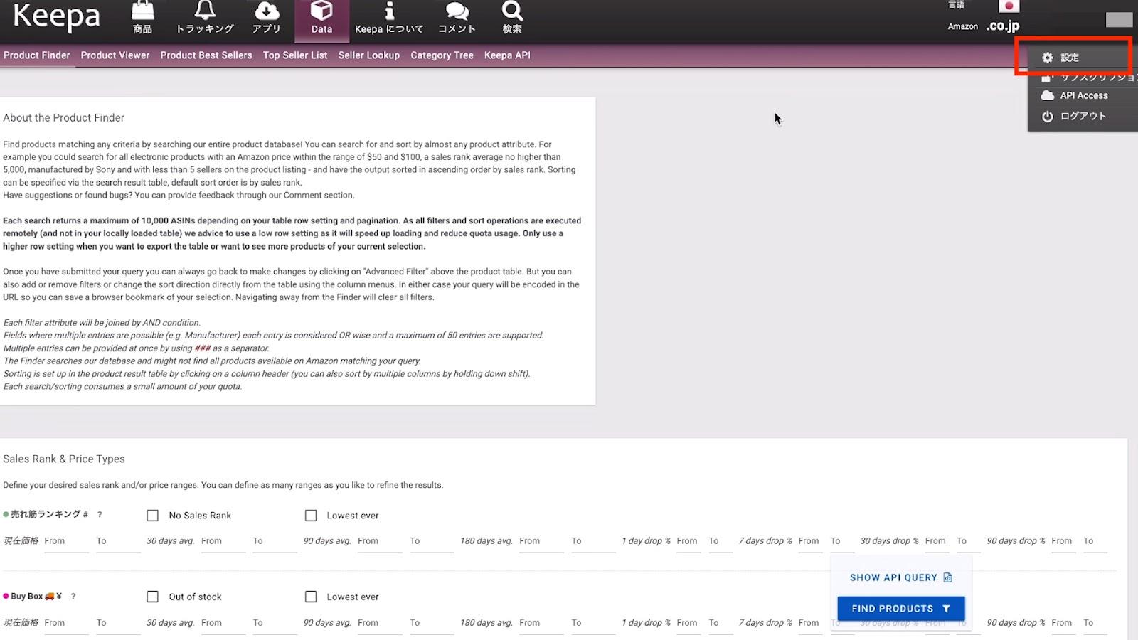The width and height of the screenshot is (1138, 640).
Task: Open the コメント speech bubbles icon
Action: click(457, 11)
